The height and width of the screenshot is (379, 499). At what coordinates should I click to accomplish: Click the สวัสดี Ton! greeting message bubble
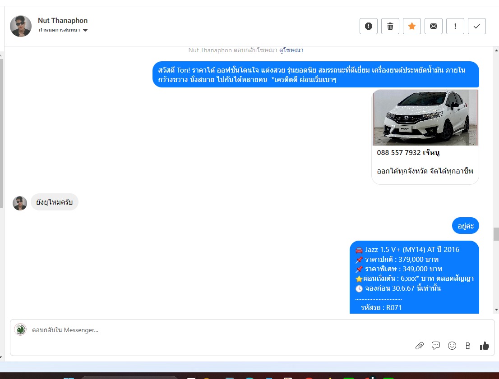pos(316,74)
